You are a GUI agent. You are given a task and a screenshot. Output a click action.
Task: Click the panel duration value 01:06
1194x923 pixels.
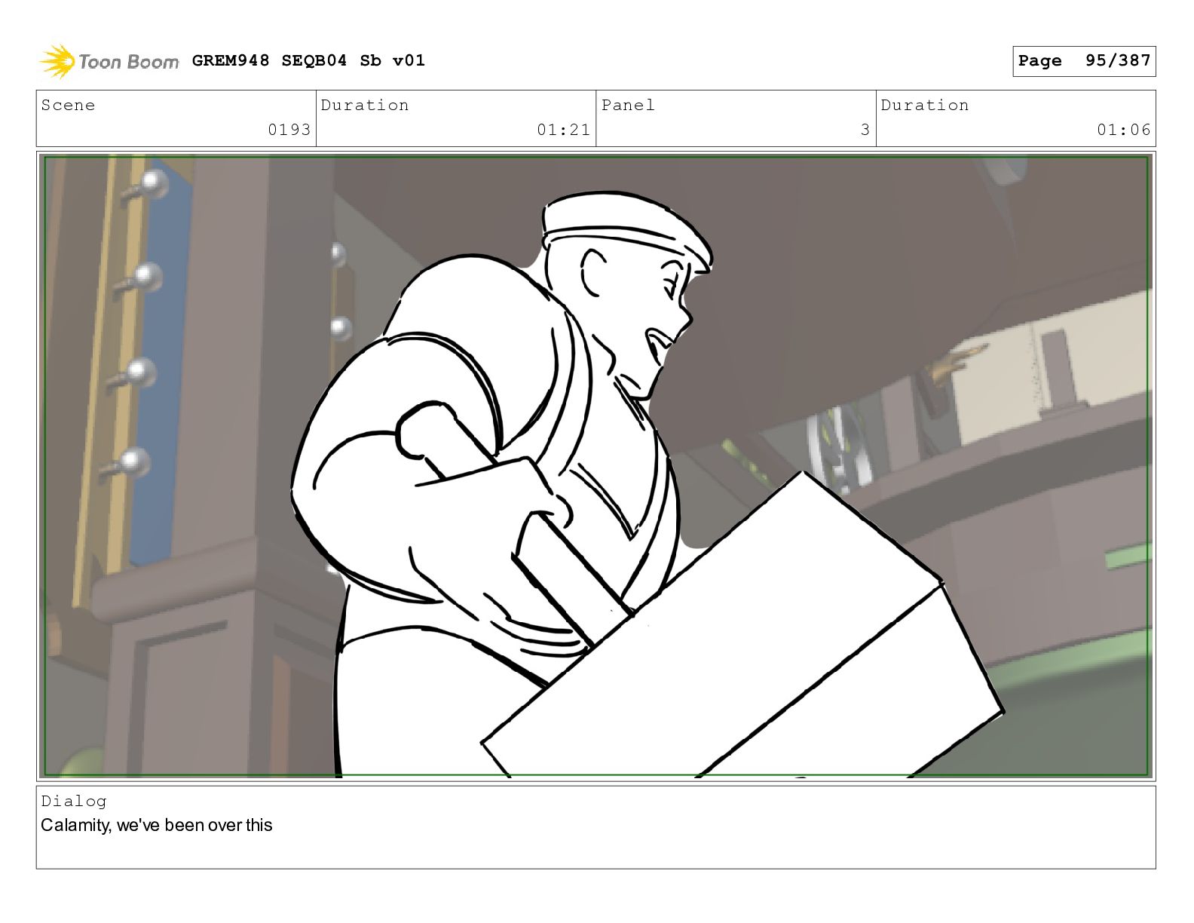(x=1123, y=130)
